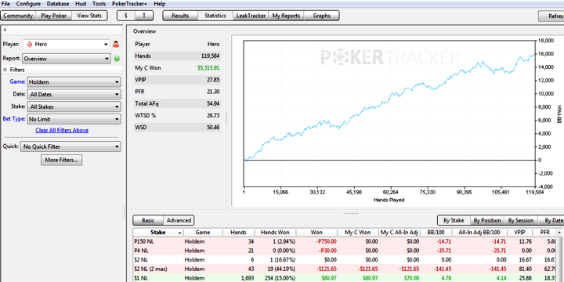Open the Hud menu

[81, 4]
